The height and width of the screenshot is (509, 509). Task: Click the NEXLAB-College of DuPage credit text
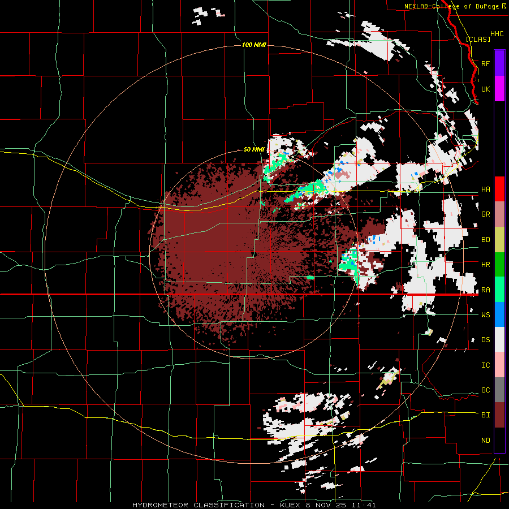(x=451, y=6)
